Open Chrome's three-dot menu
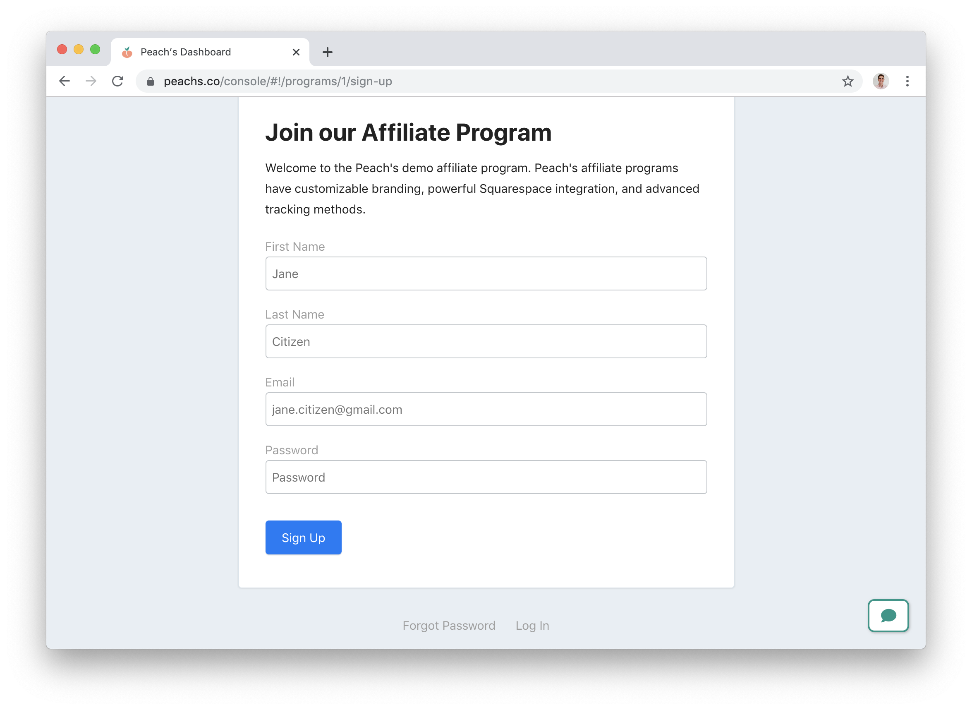 tap(907, 81)
